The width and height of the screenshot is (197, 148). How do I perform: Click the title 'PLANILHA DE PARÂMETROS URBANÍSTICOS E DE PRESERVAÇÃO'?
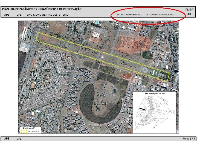point(42,9)
